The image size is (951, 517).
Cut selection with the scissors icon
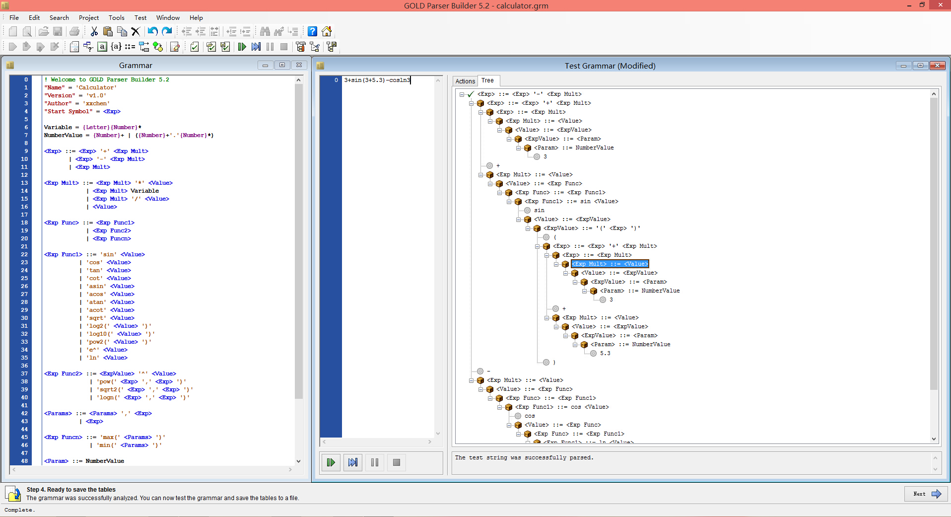94,31
